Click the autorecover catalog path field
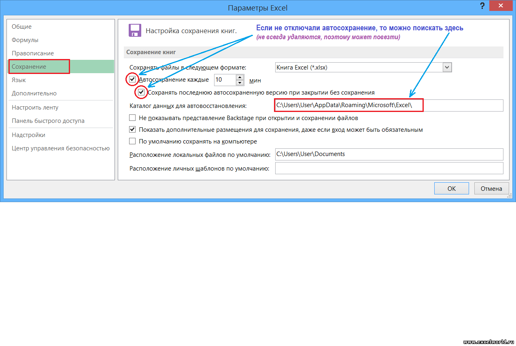The image size is (516, 346). 389,105
